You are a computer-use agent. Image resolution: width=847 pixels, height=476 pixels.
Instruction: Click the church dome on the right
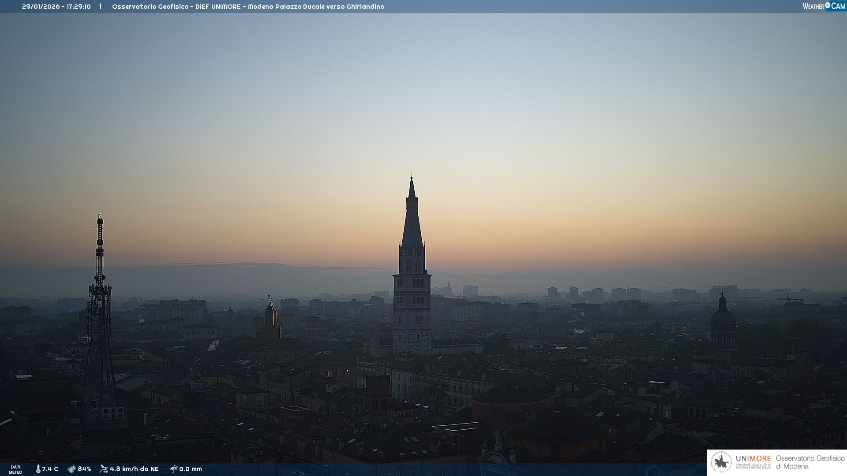723,317
